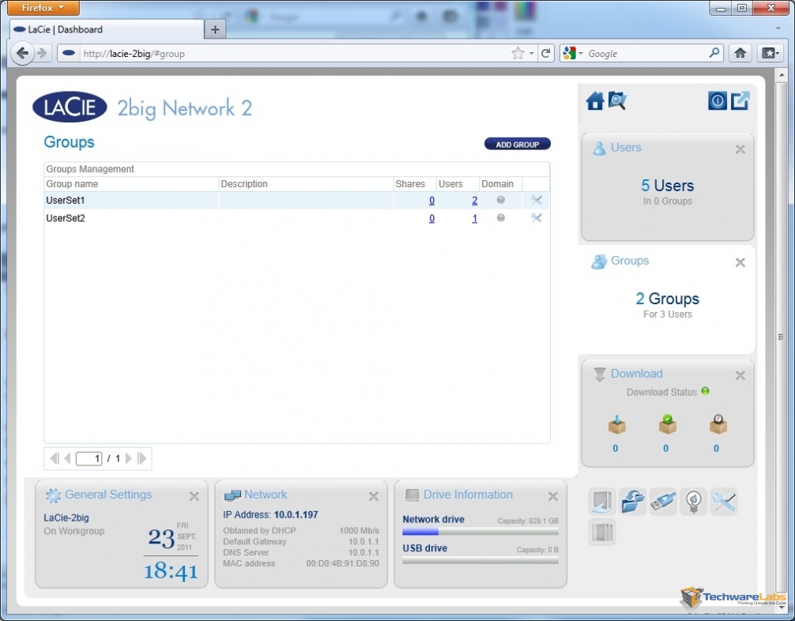The height and width of the screenshot is (621, 795).
Task: Click the ADD GROUP button
Action: coord(517,145)
